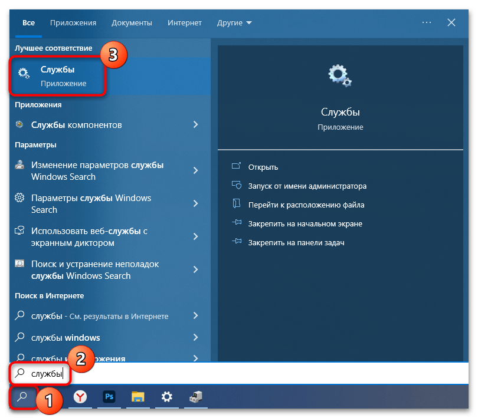Viewport: 478px width, 418px height.
Task: Launch Photoshop from the taskbar
Action: tap(109, 397)
